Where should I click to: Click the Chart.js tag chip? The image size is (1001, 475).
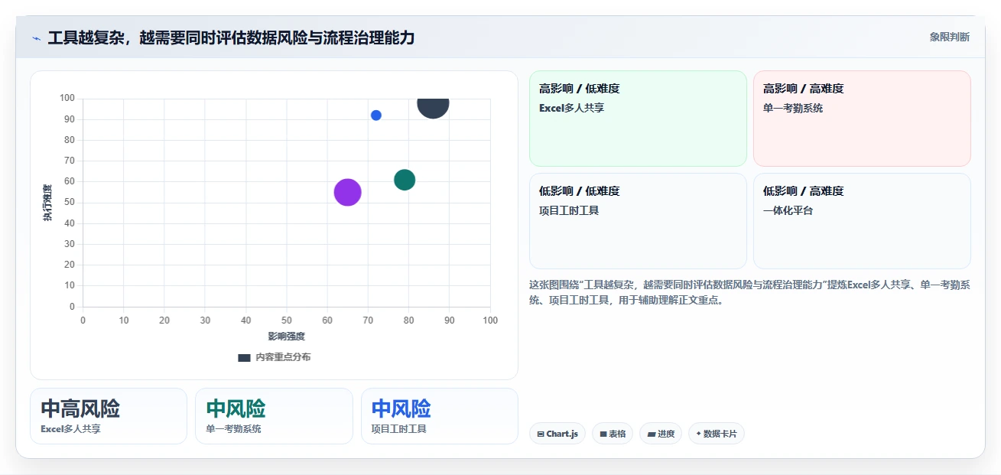[557, 434]
